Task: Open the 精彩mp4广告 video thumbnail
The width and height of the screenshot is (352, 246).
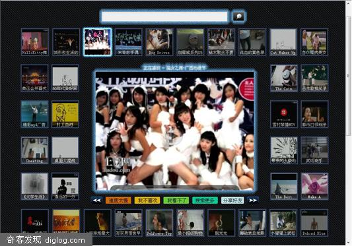Action: pos(34,114)
